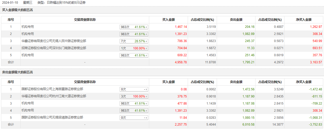This screenshot has width=324, height=129.
Task: Open 华福证券 杭州江南大道 branch link
Action: [54, 96]
